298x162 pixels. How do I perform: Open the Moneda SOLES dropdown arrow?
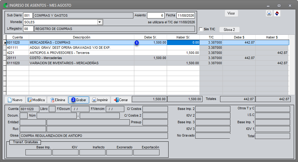tap(100, 22)
